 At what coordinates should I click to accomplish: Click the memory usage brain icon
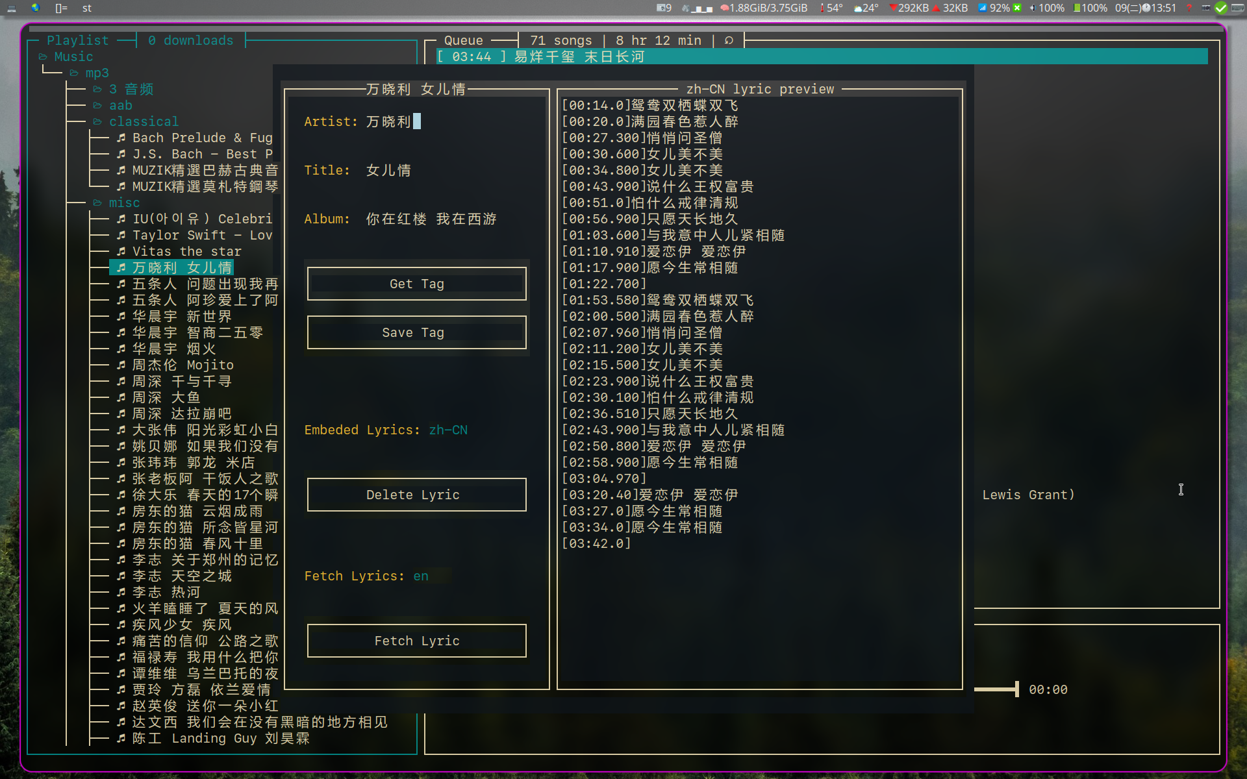tap(724, 8)
